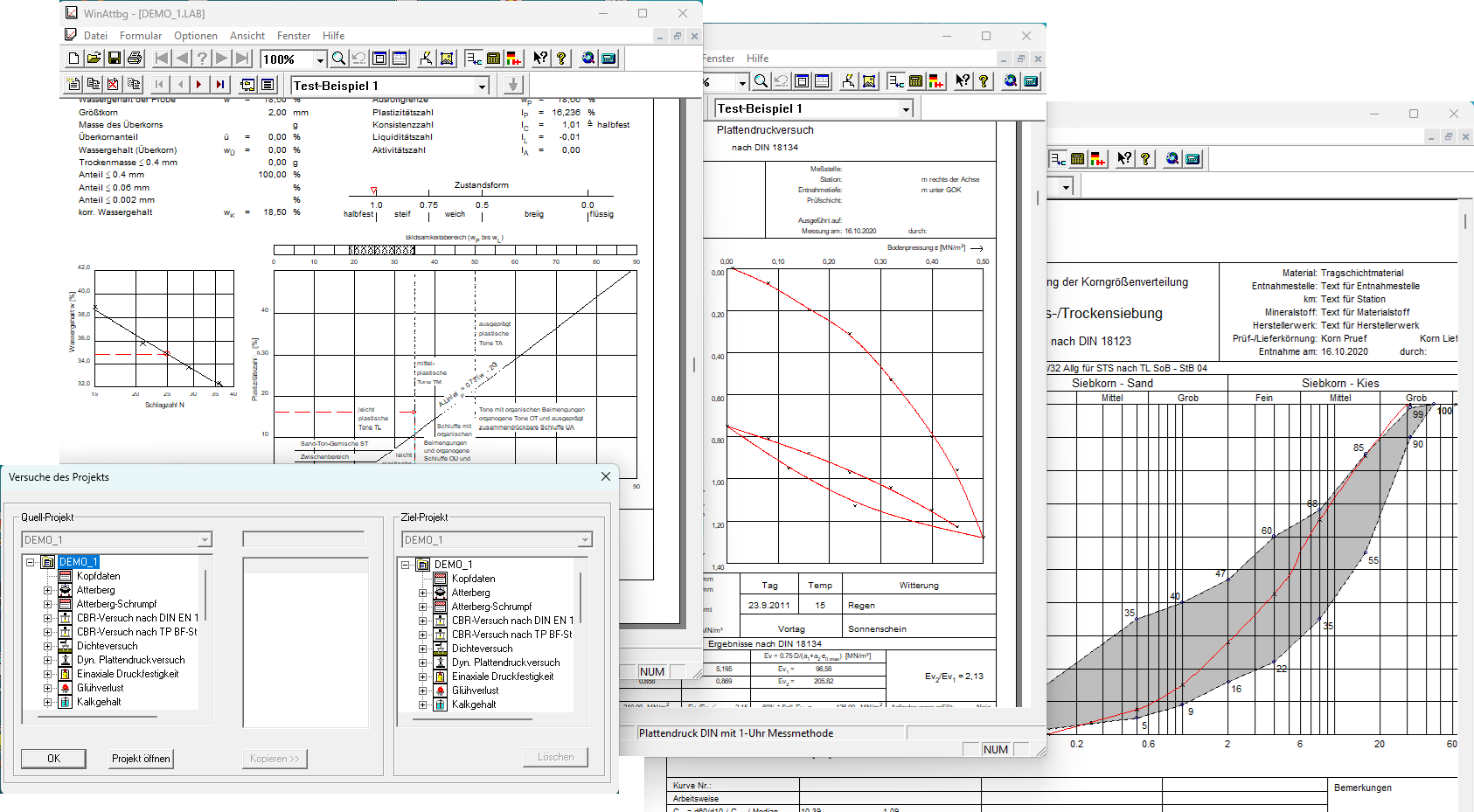Confirm dialog with OK button
Image resolution: width=1474 pixels, height=812 pixels.
pyautogui.click(x=53, y=759)
